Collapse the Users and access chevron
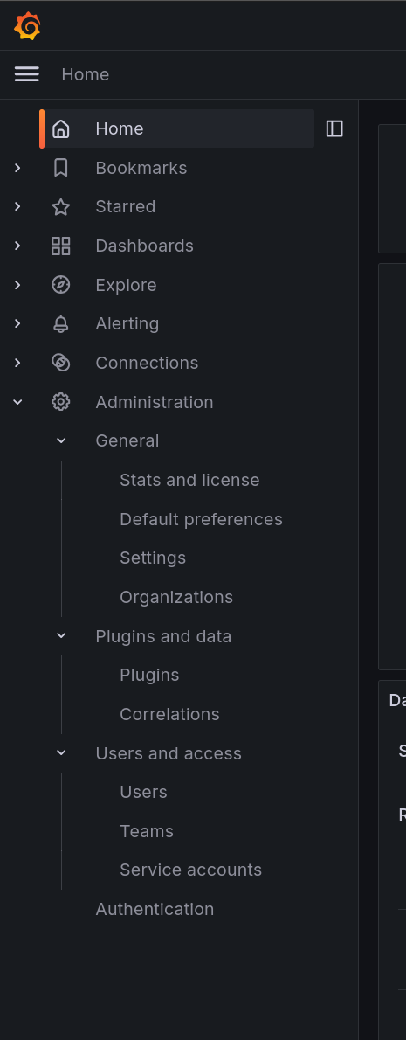406x1040 pixels. pyautogui.click(x=61, y=752)
